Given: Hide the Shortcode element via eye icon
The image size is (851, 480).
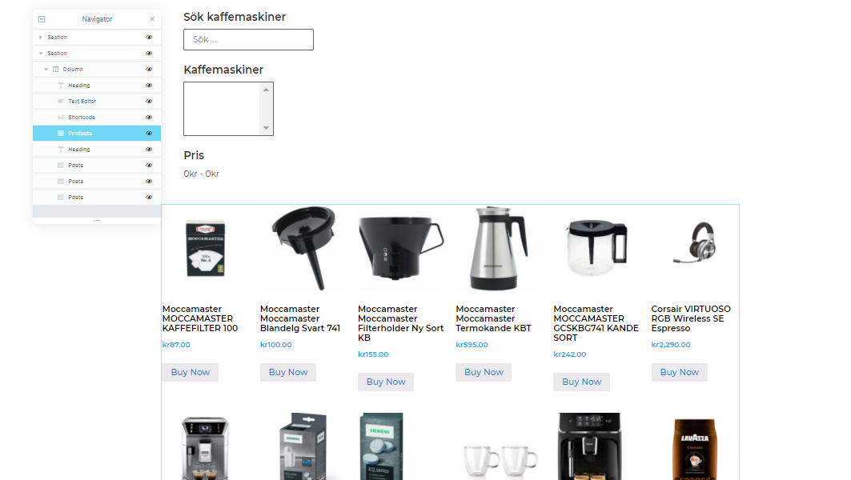Looking at the screenshot, I should pyautogui.click(x=149, y=117).
